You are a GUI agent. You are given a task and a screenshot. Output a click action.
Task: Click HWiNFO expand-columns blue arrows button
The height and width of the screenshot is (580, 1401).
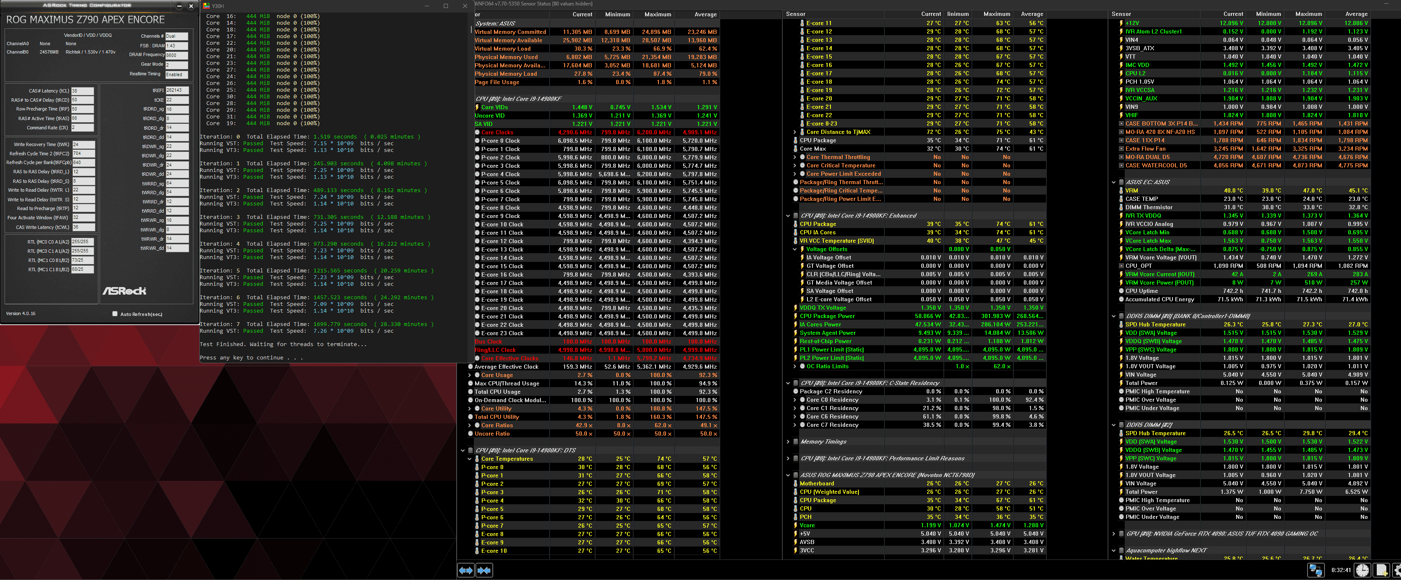click(466, 570)
